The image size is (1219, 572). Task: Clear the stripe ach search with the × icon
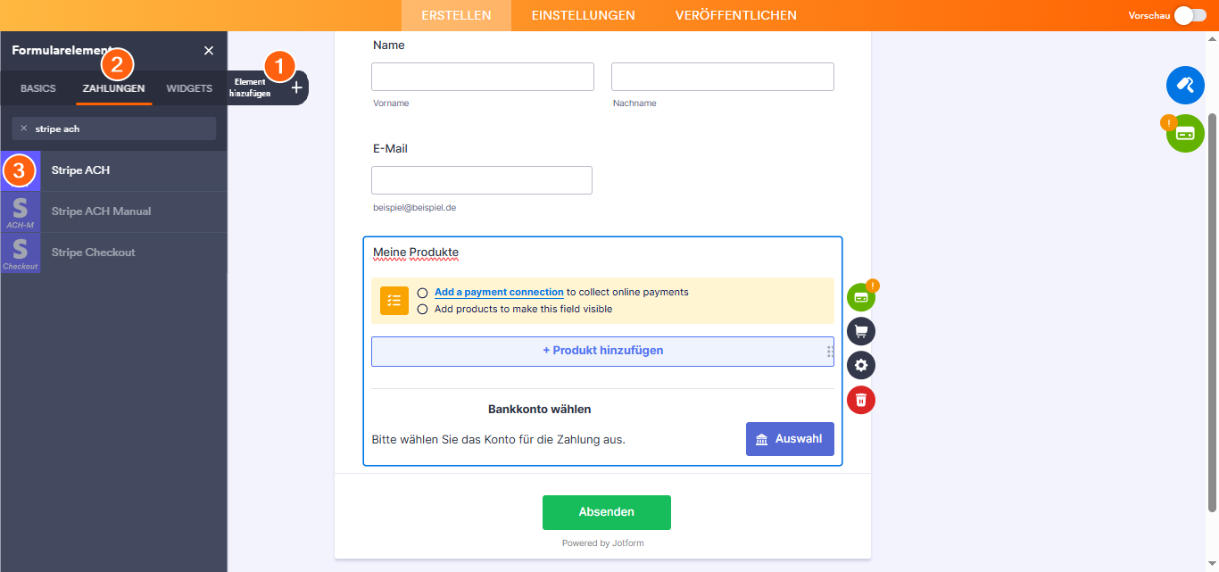(23, 128)
